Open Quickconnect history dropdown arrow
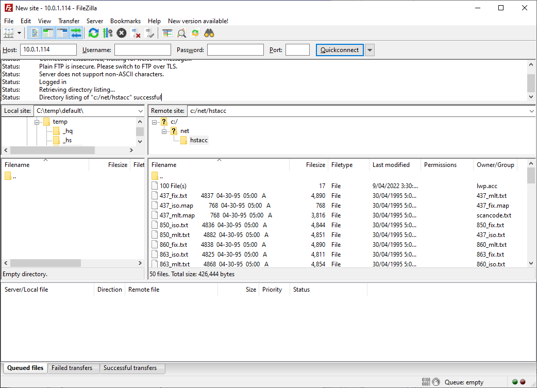 [x=370, y=50]
